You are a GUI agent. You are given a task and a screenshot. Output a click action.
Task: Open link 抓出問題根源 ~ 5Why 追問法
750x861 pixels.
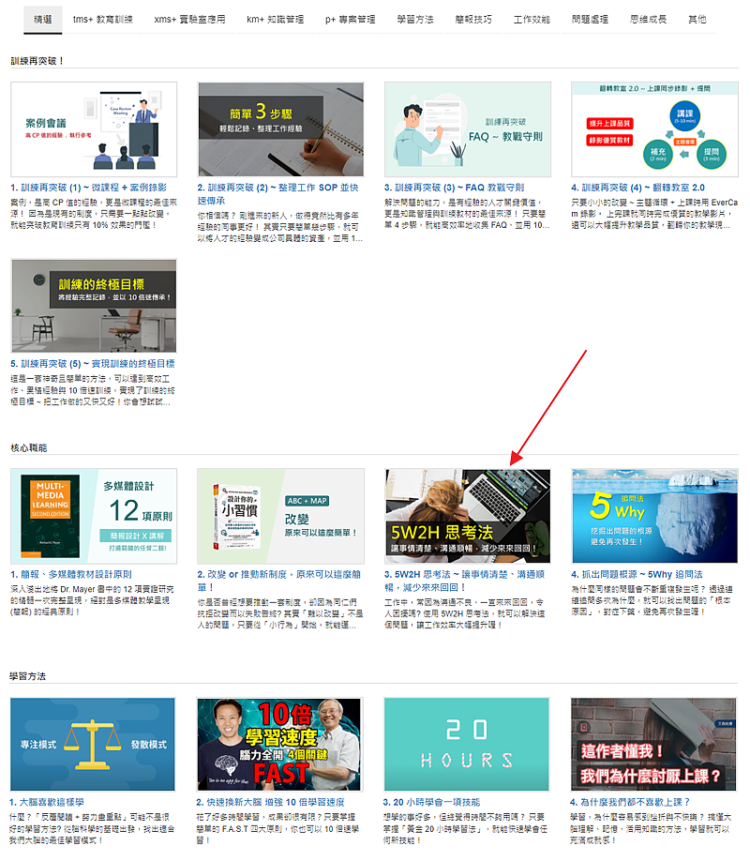click(637, 574)
